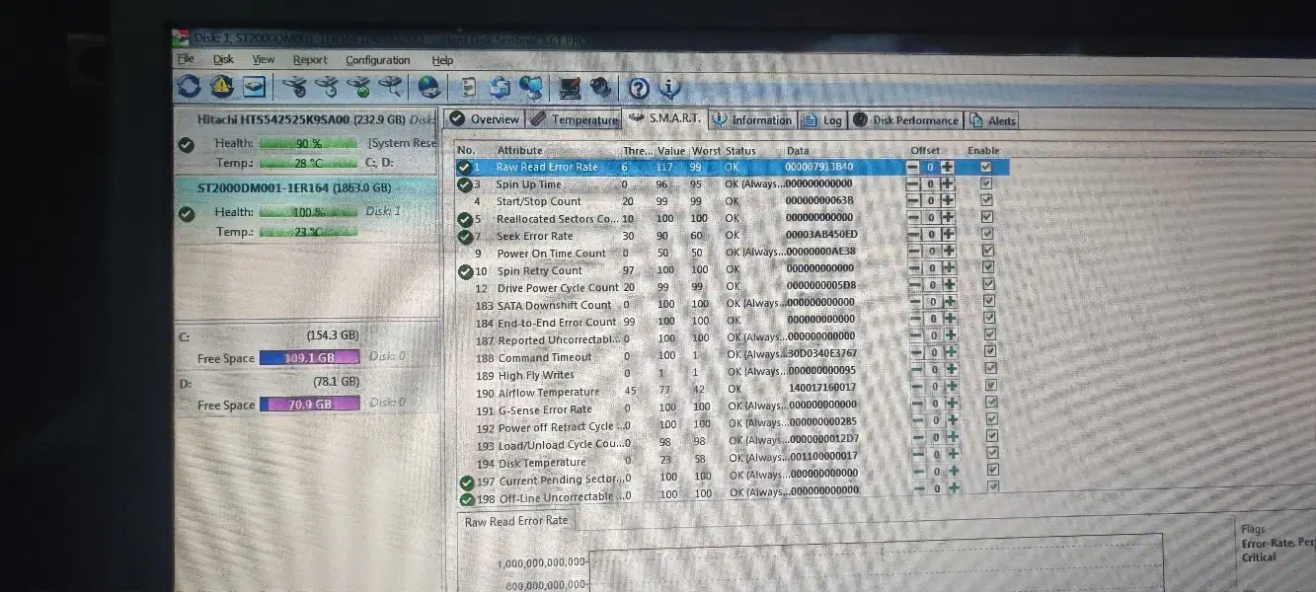Uncheck Enable for Command Timeout row
Viewport: 1316px width, 592px height.
click(989, 351)
